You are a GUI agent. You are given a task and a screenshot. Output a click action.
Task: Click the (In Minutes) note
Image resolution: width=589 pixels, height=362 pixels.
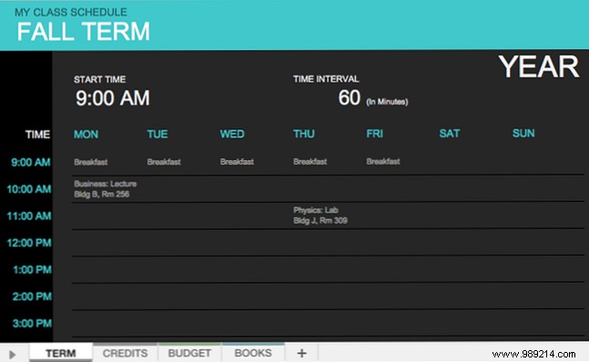[x=387, y=102]
